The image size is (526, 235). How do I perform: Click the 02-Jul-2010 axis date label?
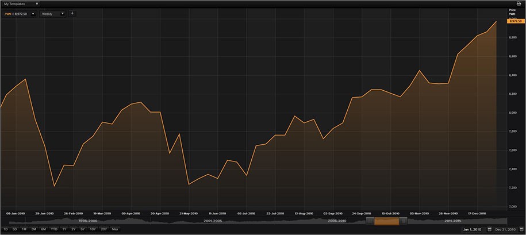pyautogui.click(x=246, y=213)
